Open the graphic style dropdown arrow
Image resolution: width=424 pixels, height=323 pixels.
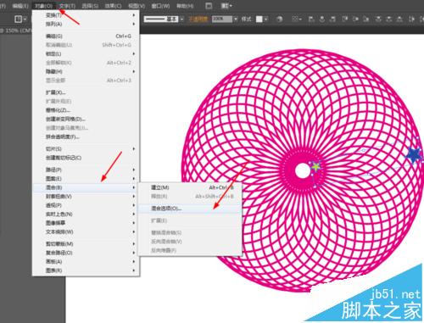pos(265,19)
